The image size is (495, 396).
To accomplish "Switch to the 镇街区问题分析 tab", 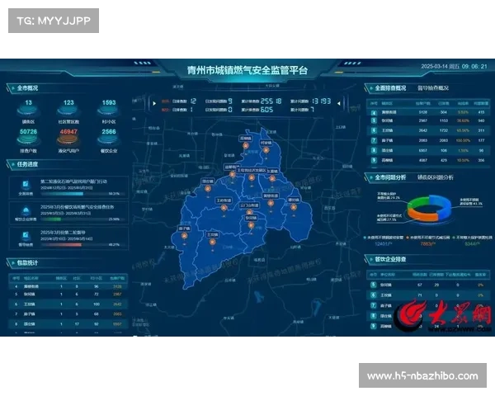I will pyautogui.click(x=436, y=177).
